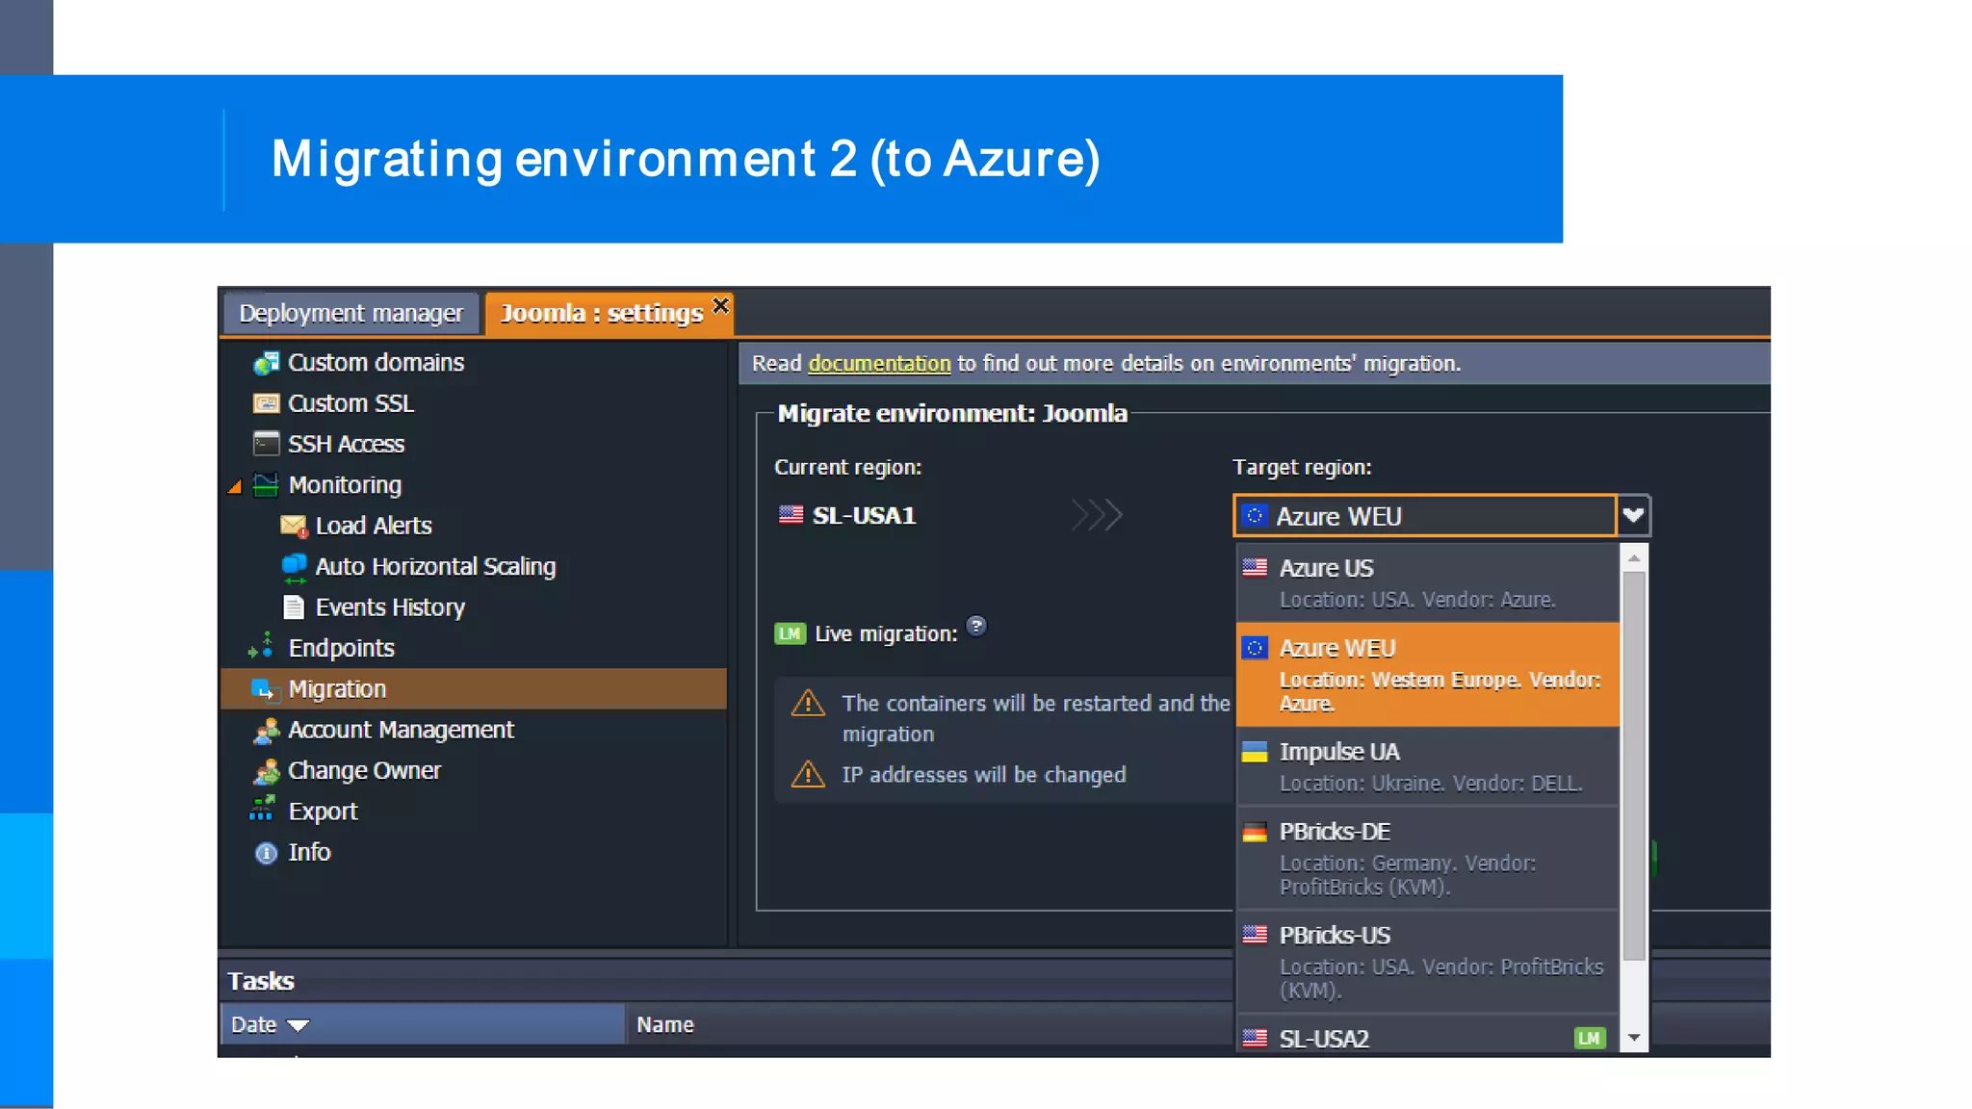View Events History
Viewport: 1972px width, 1109px height.
(x=390, y=607)
